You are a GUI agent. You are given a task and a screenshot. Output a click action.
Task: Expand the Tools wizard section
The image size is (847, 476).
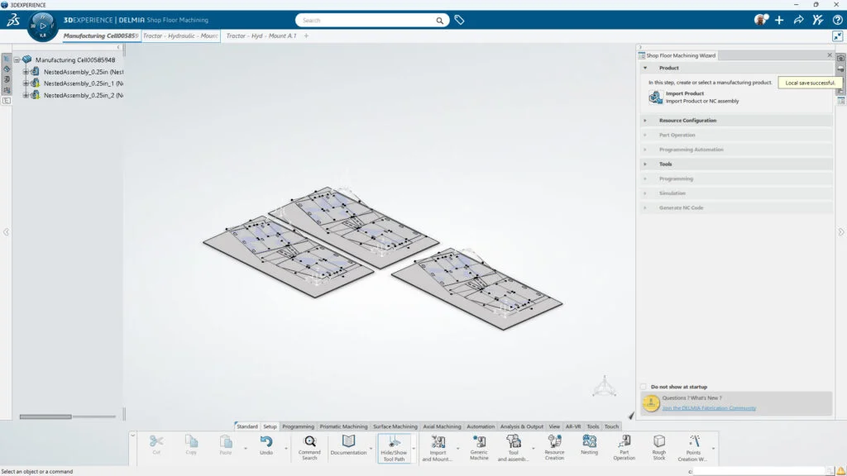pyautogui.click(x=645, y=164)
